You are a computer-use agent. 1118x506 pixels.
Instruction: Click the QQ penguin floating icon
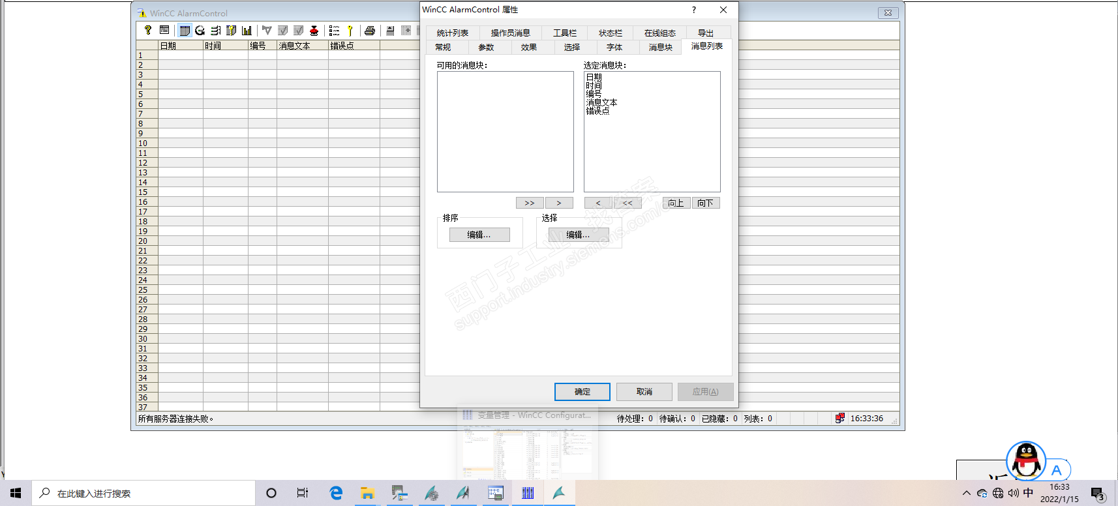coord(1026,460)
